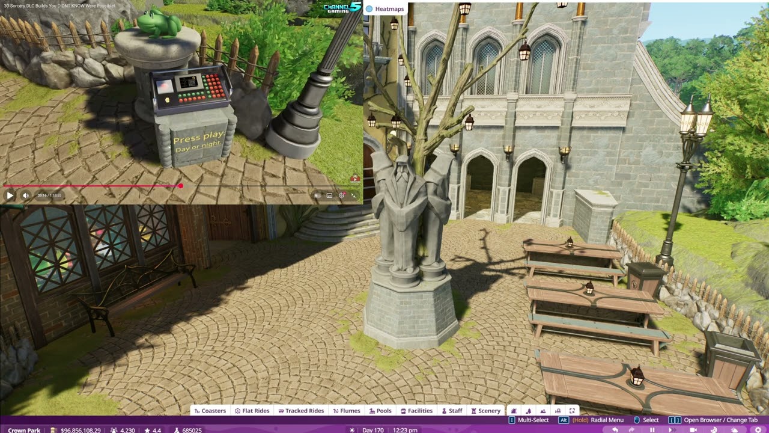The height and width of the screenshot is (433, 769).
Task: Click the Select mouse hint
Action: pyautogui.click(x=646, y=420)
